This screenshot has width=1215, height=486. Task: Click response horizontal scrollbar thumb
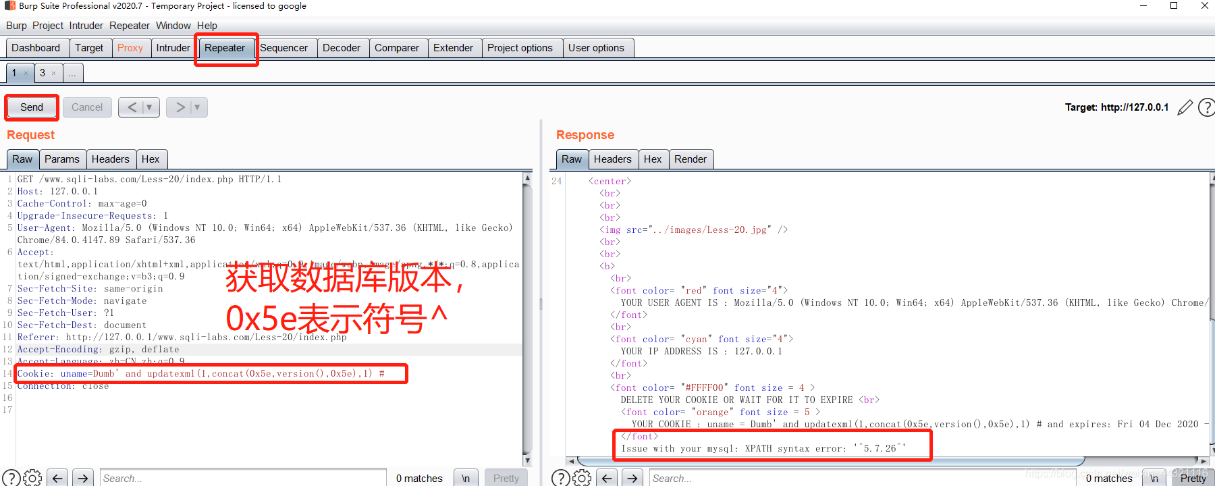point(832,461)
